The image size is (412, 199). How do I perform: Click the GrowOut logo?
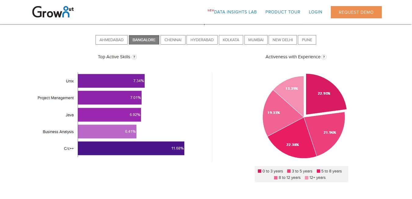pos(53,12)
